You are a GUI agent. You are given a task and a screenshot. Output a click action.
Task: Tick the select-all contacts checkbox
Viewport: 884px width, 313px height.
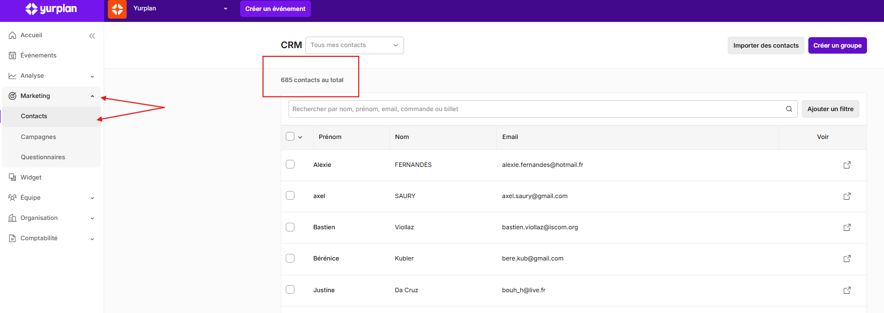pyautogui.click(x=290, y=136)
